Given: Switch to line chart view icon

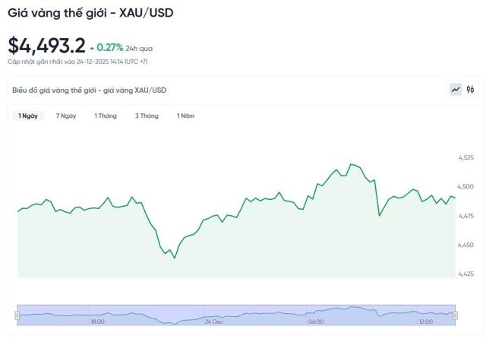Looking at the screenshot, I should point(456,90).
